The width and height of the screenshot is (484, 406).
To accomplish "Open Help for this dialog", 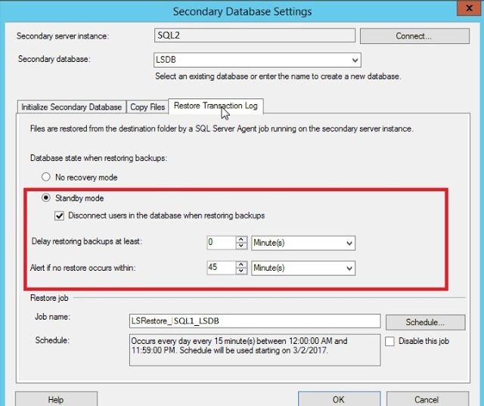I will point(56,399).
